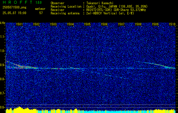178x113 pixels.
Task: Click the Observer name Takanori Kawachi
Action: (100, 3)
